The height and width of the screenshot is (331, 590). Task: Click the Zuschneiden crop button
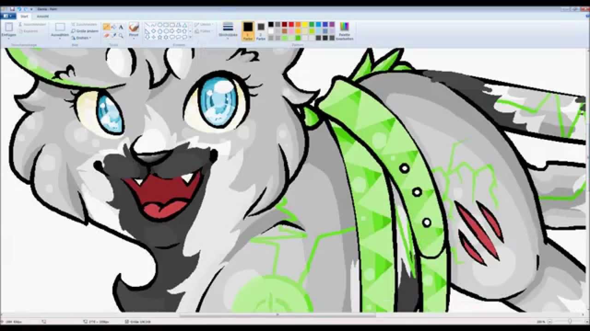[84, 24]
